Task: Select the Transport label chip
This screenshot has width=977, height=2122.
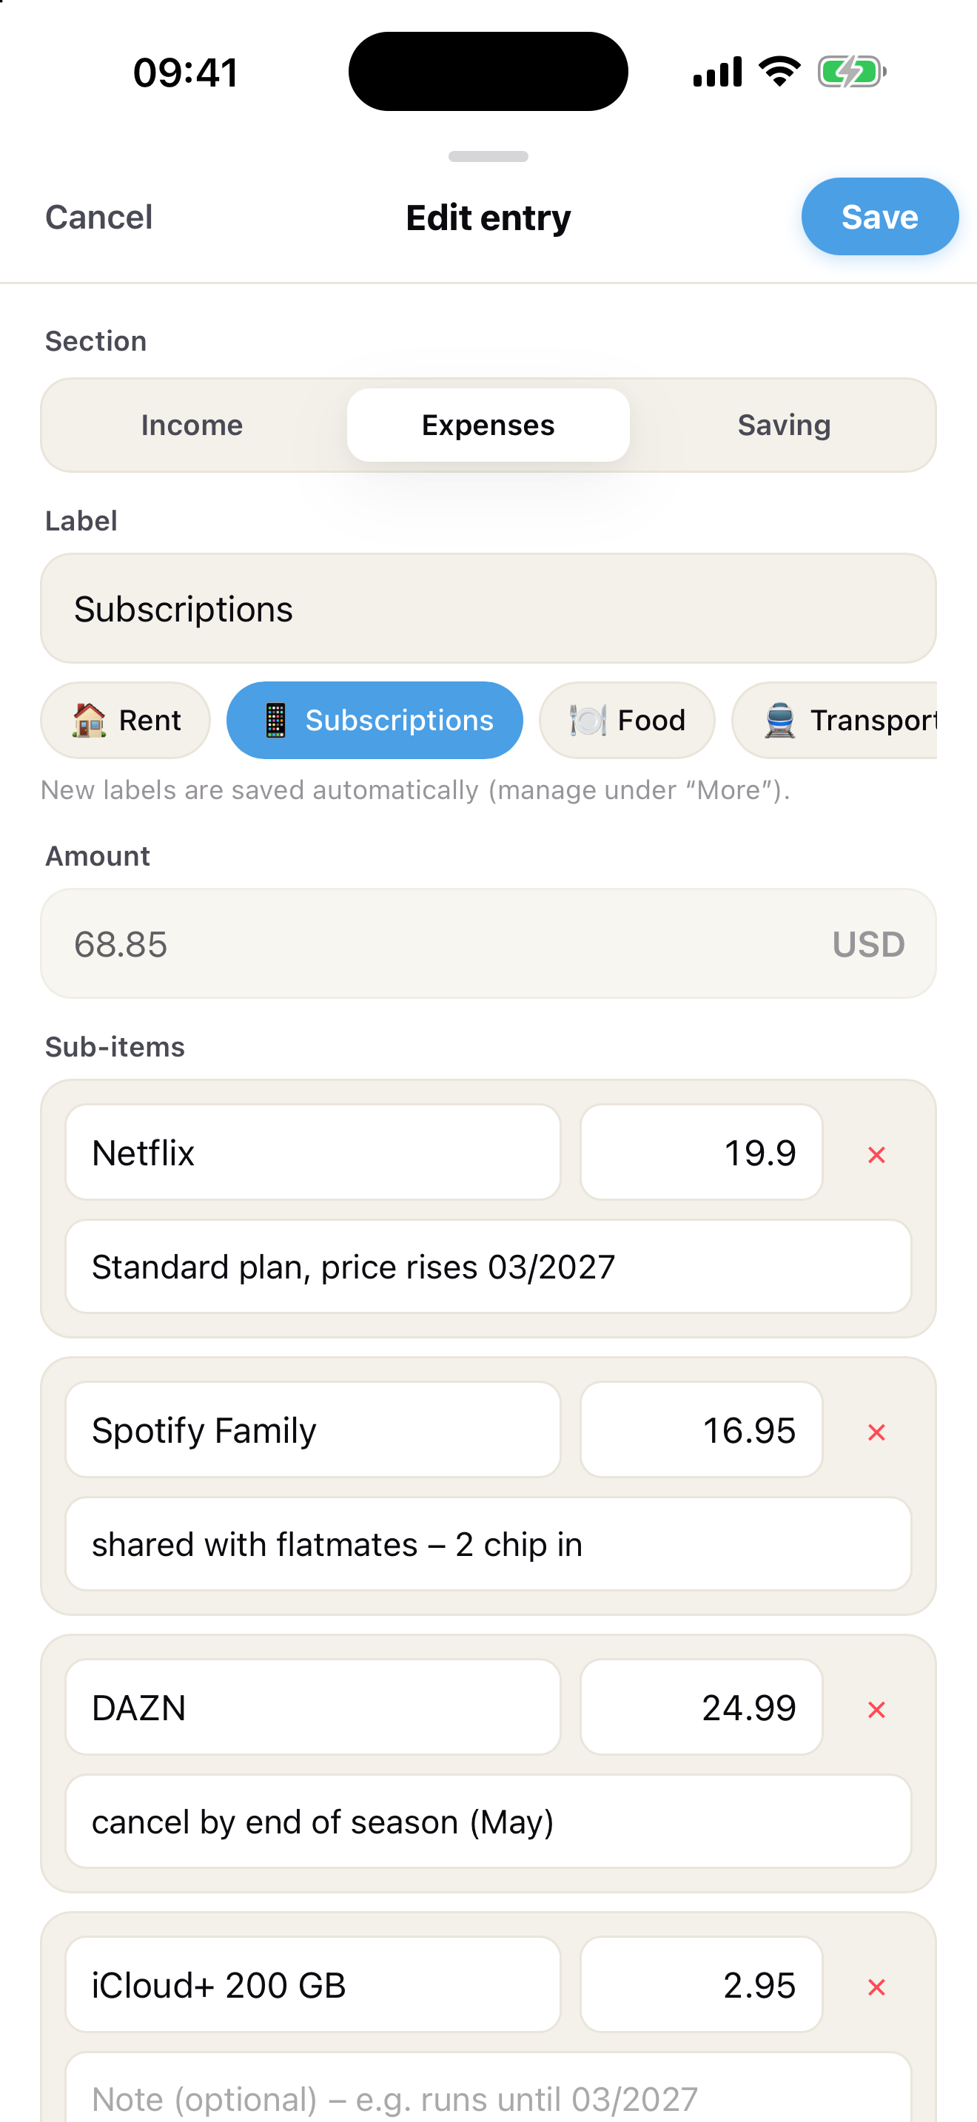Action: pos(833,720)
